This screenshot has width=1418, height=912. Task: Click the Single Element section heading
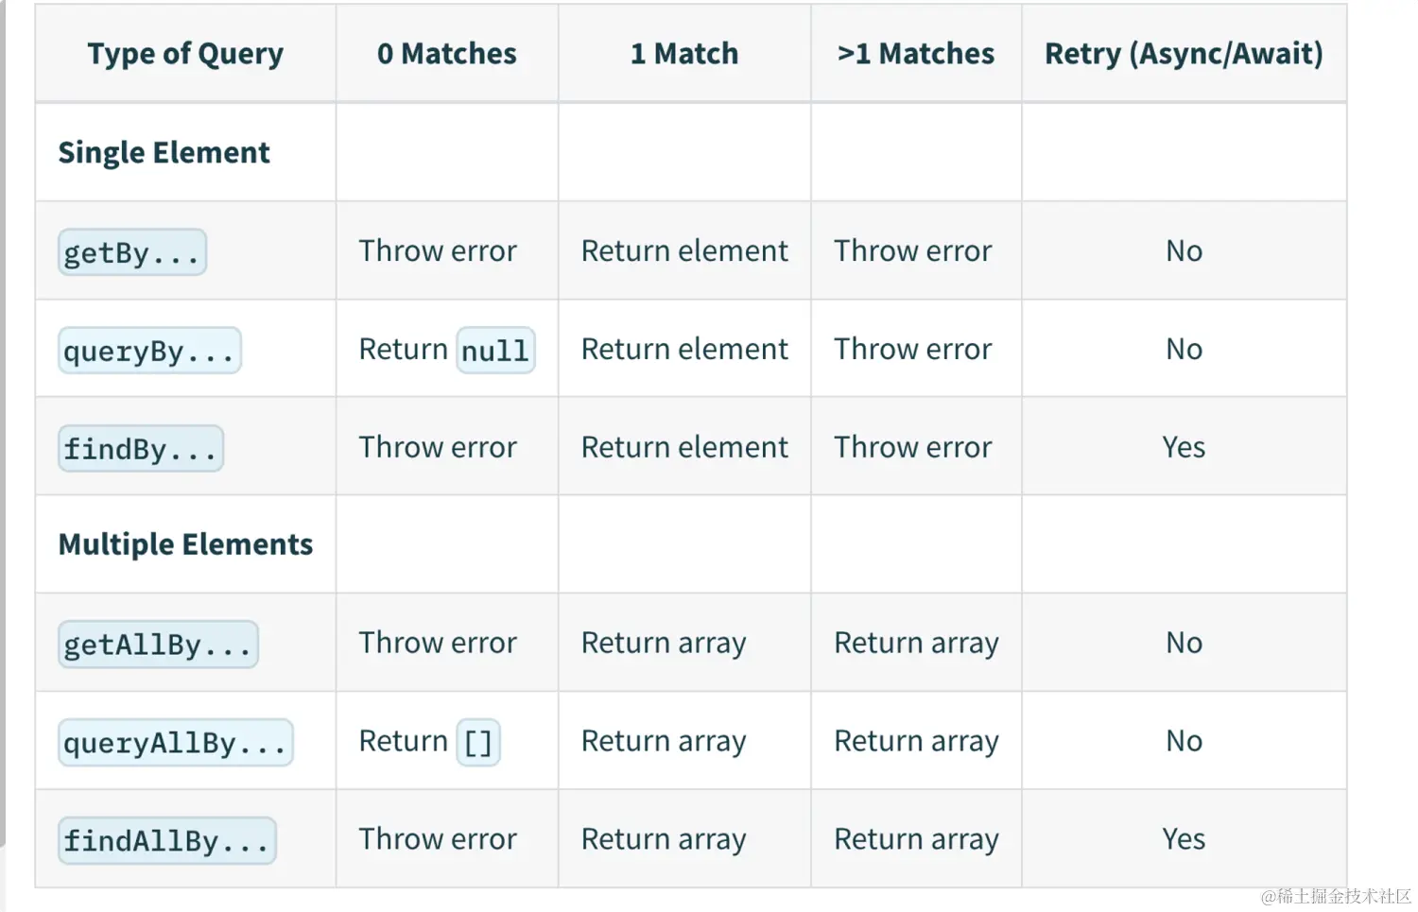[164, 153]
